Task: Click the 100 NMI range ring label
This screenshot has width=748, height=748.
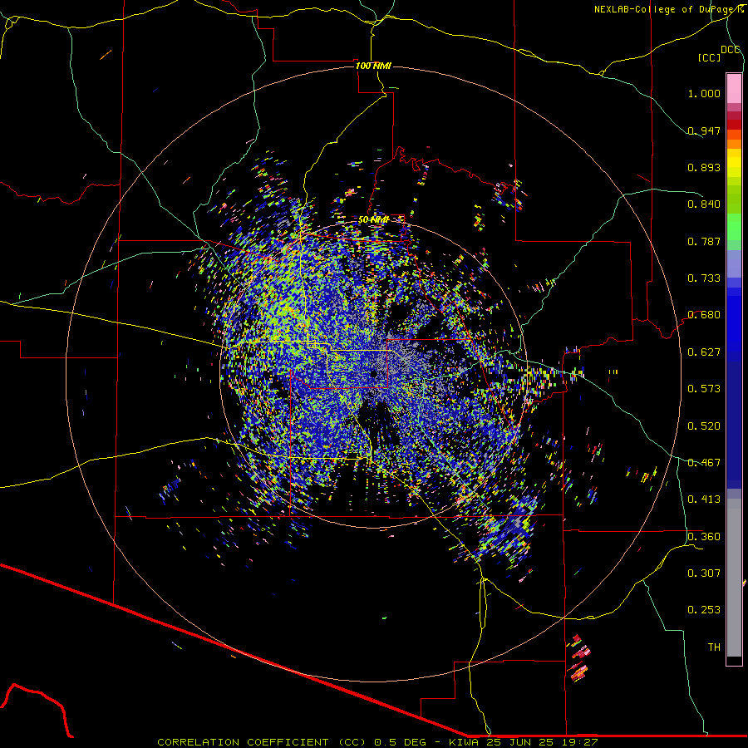Action: click(373, 66)
